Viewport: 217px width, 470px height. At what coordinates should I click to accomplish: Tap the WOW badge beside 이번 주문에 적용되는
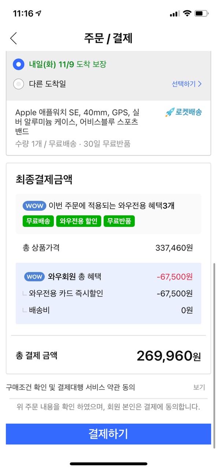coord(34,205)
